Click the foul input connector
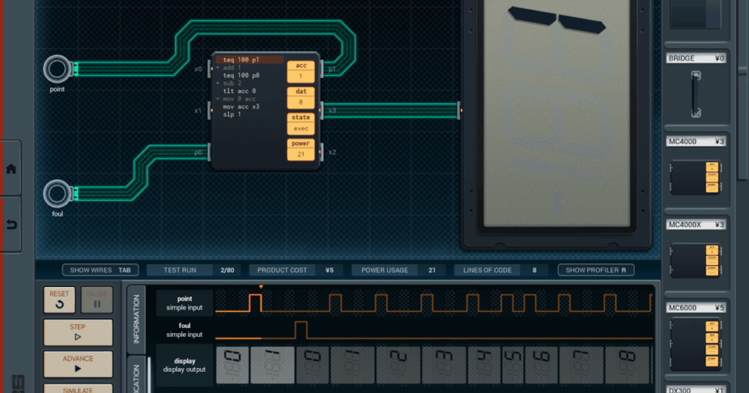Screen dimensions: 749x393 58,194
